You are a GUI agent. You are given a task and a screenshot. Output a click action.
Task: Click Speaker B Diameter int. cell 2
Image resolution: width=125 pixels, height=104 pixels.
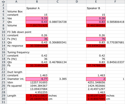pyautogui.click(x=96, y=79)
